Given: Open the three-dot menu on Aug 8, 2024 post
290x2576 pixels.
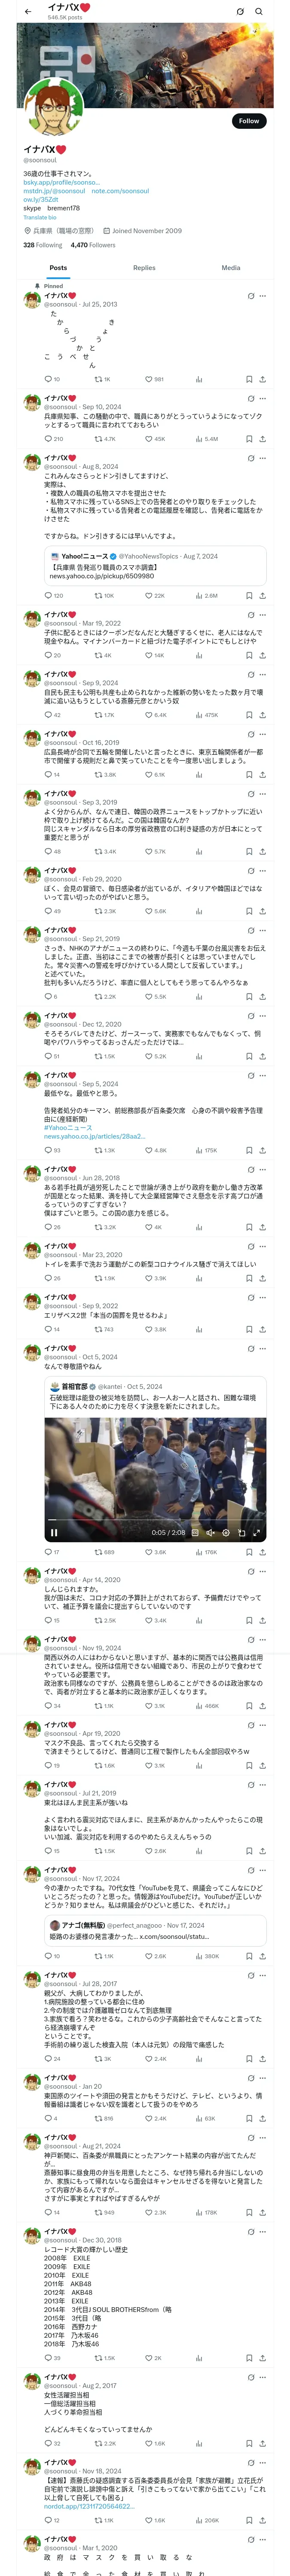Looking at the screenshot, I should tap(263, 459).
